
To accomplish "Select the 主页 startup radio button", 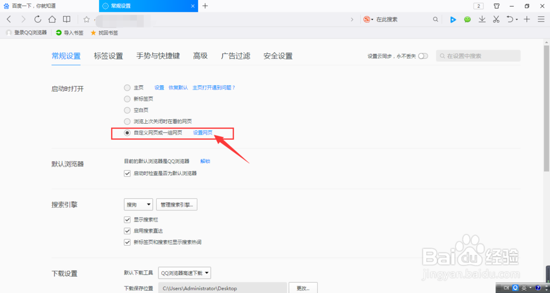I will pos(127,87).
